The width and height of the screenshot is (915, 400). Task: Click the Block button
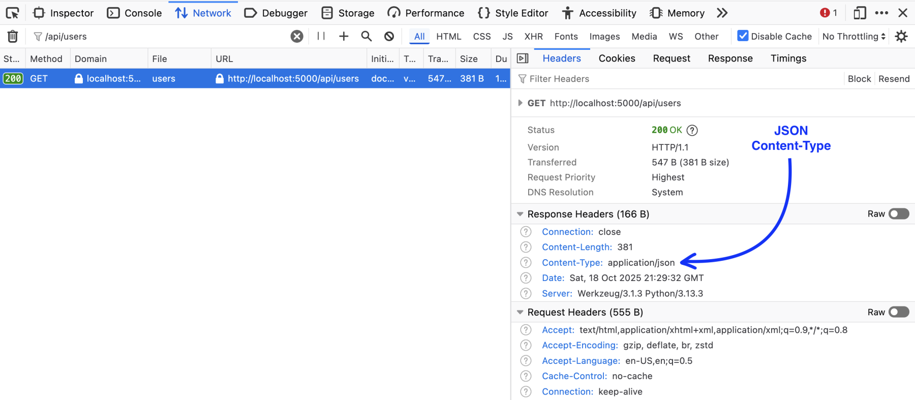(859, 79)
